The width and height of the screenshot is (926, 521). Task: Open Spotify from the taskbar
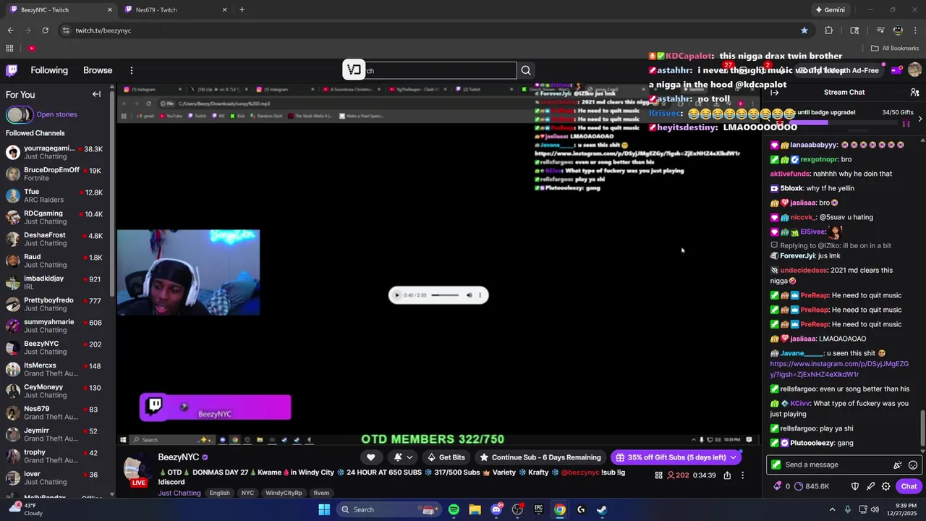454,509
